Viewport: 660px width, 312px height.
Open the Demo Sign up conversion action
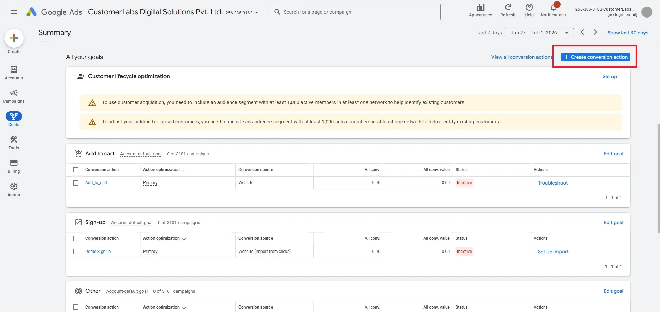(x=98, y=252)
